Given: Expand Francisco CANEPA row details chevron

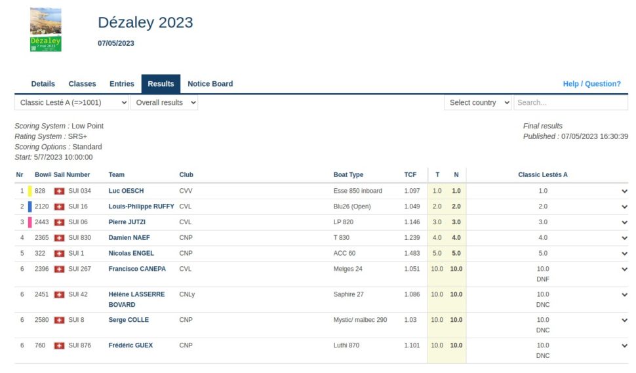Looking at the screenshot, I should tap(624, 269).
